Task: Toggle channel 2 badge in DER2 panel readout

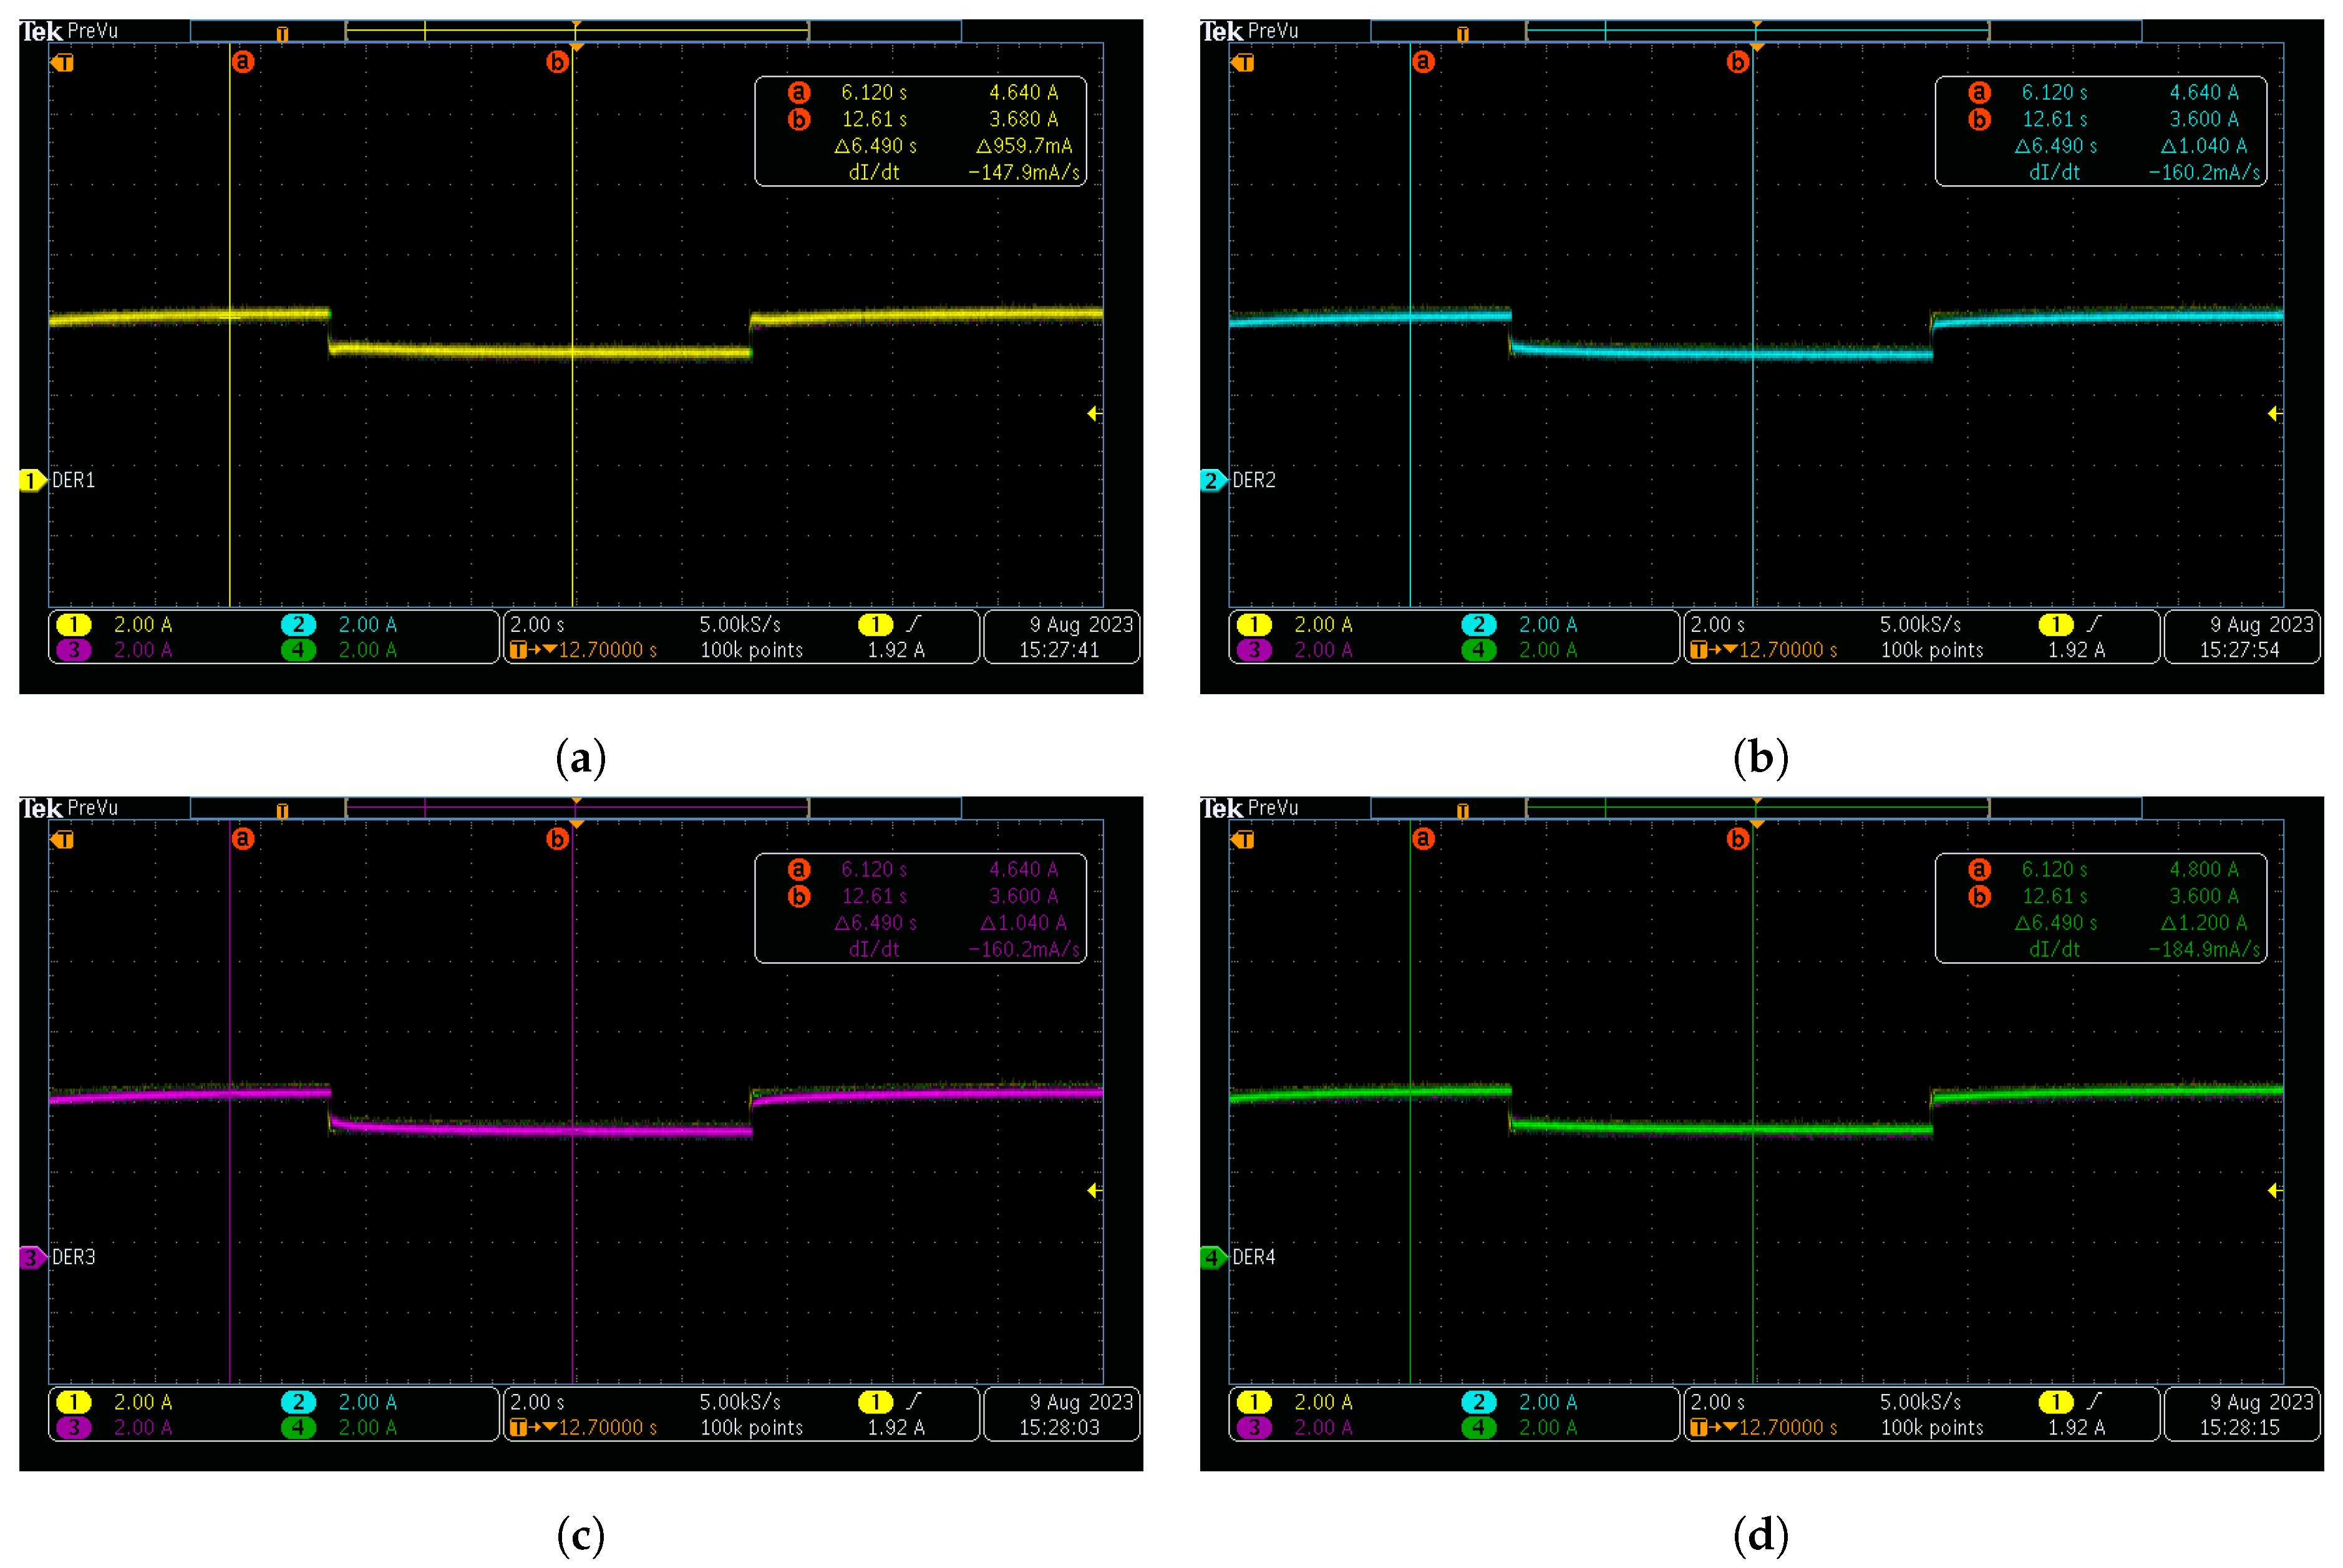Action: (1478, 625)
